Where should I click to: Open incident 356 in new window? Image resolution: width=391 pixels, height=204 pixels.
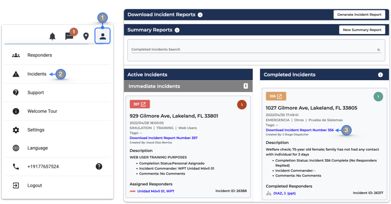(x=276, y=96)
